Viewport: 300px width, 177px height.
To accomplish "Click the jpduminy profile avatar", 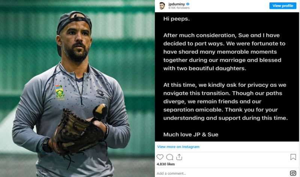I will pyautogui.click(x=162, y=6).
